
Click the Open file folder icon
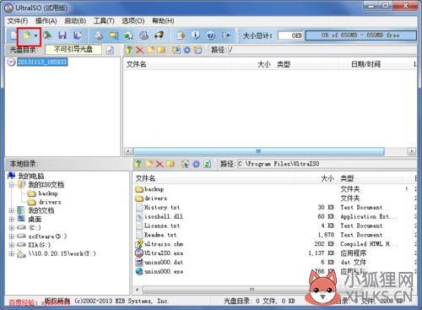click(x=26, y=35)
